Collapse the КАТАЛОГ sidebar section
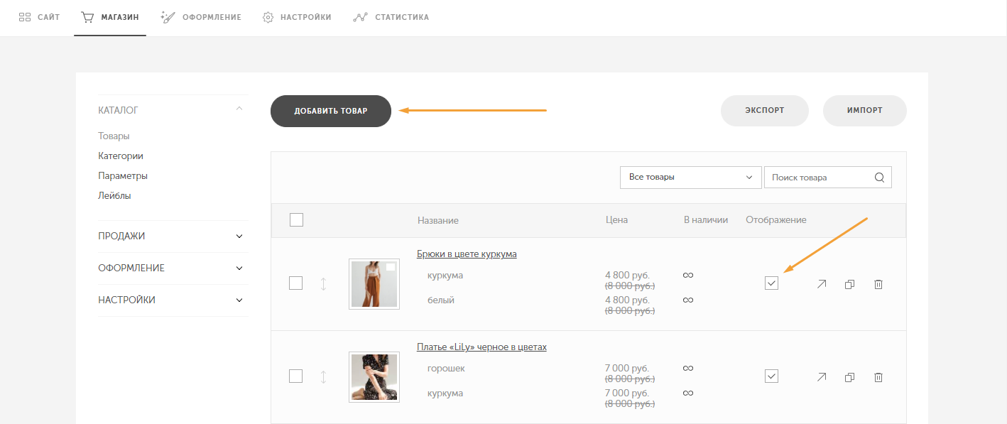 coord(173,110)
